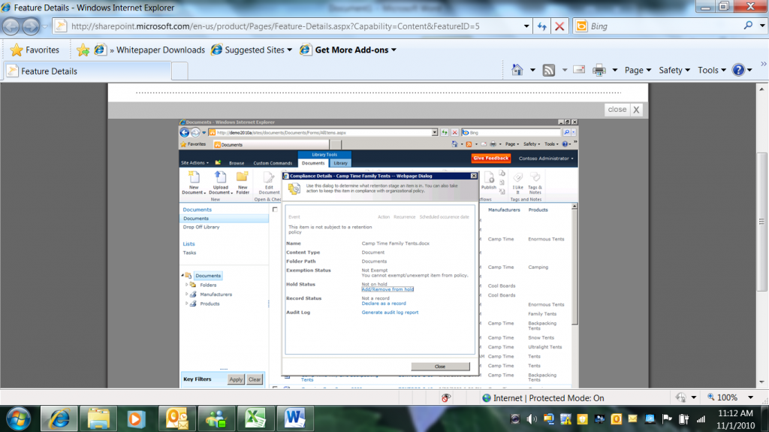Click the lightbox close button
The image size is (769, 432).
point(617,110)
